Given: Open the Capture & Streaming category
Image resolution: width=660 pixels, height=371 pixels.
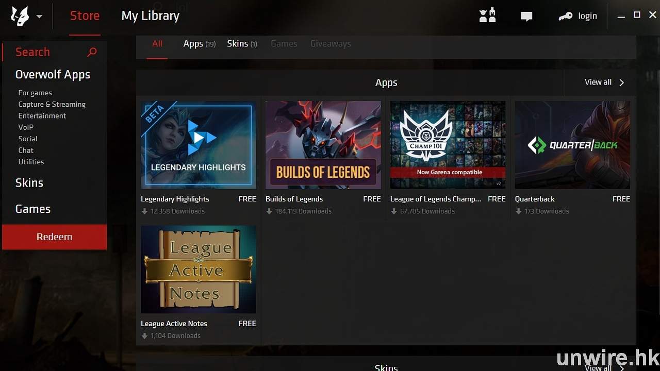Looking at the screenshot, I should [52, 104].
